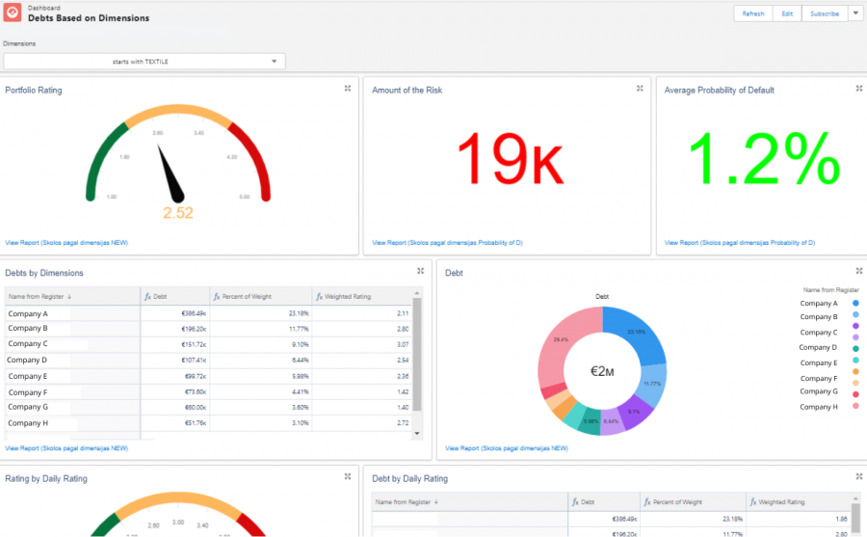Image resolution: width=867 pixels, height=537 pixels.
Task: Click Weighted Rating header in Debts by Dimensions
Action: coord(361,297)
